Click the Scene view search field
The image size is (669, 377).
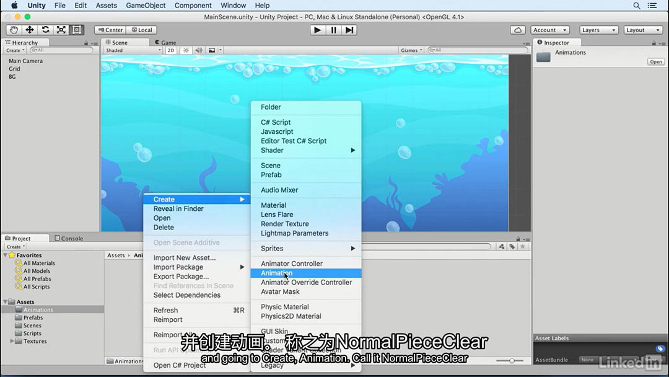[x=478, y=50]
